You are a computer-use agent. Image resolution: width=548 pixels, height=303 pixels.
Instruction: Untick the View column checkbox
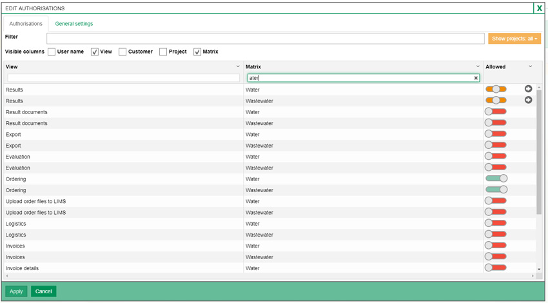(x=95, y=52)
